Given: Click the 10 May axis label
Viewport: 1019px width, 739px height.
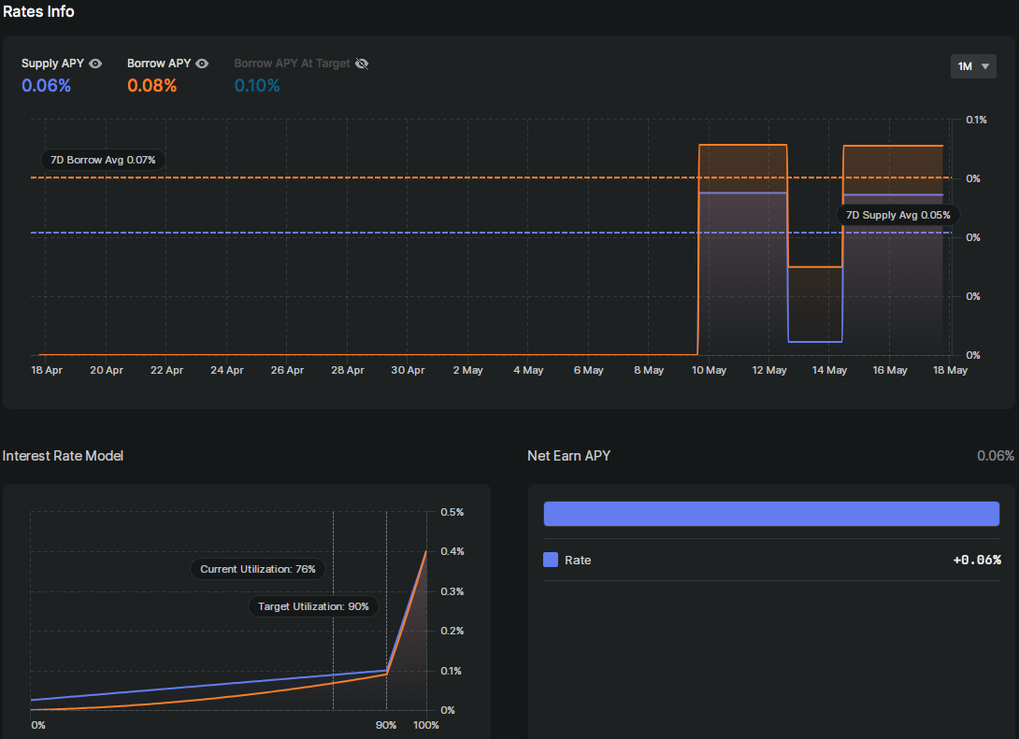Looking at the screenshot, I should click(709, 370).
